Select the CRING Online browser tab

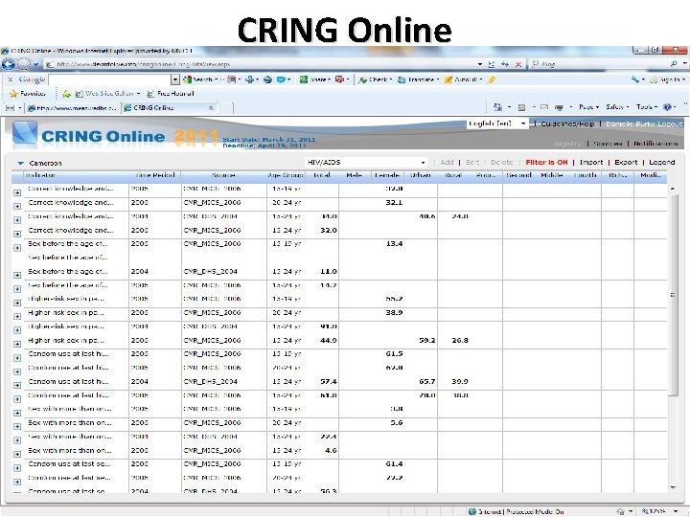165,107
